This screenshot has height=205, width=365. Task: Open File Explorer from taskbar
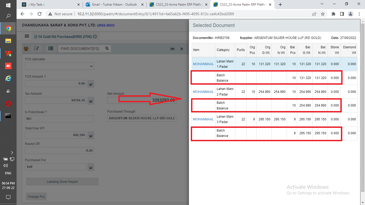[8, 41]
